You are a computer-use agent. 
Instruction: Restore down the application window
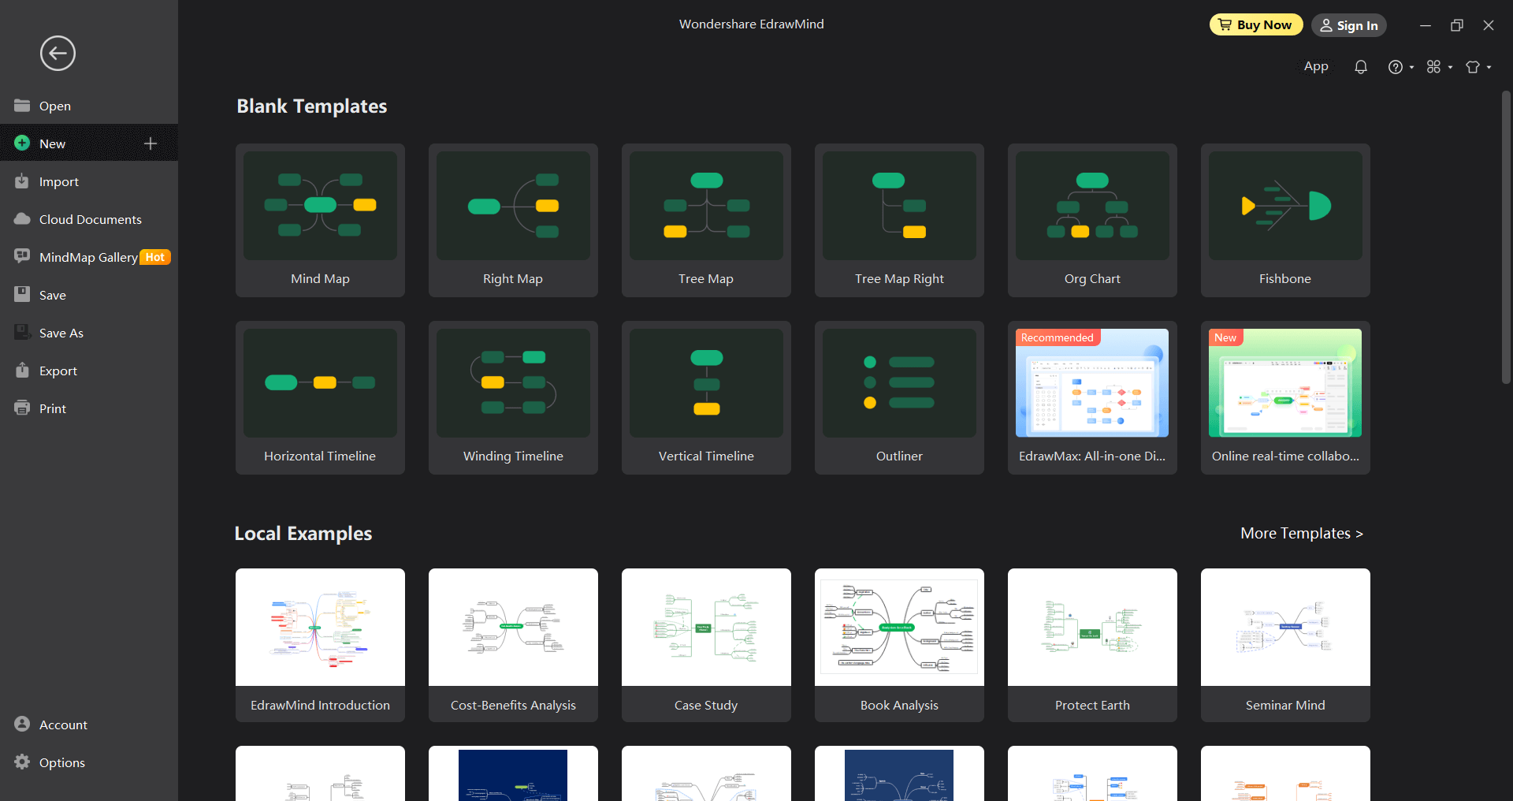click(1457, 25)
